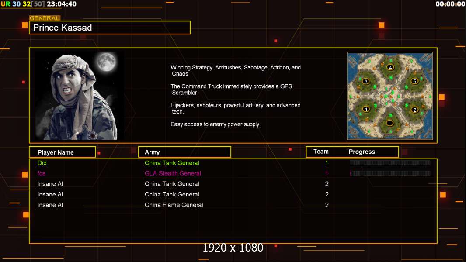The width and height of the screenshot is (466, 262).
Task: Click the Team column header
Action: tap(321, 152)
